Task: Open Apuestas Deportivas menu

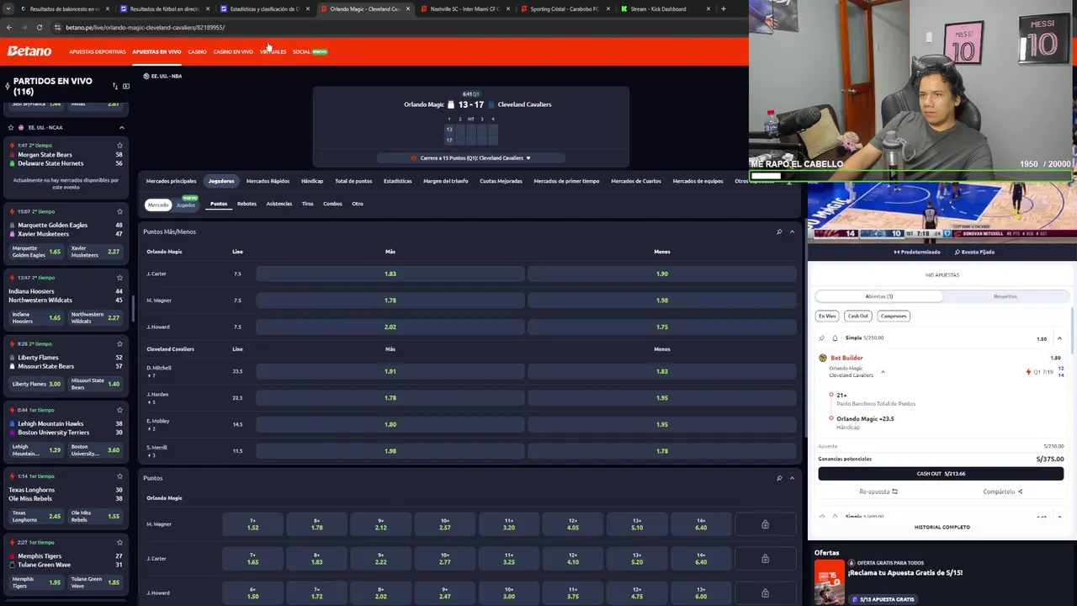Action: coord(98,51)
